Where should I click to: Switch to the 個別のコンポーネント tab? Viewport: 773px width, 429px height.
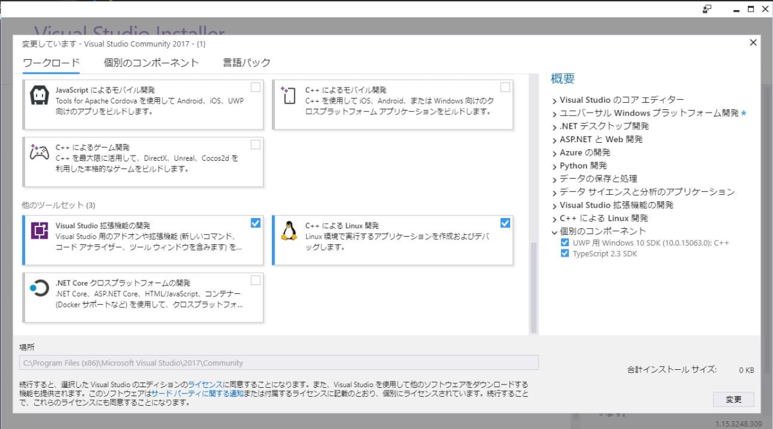(x=151, y=63)
